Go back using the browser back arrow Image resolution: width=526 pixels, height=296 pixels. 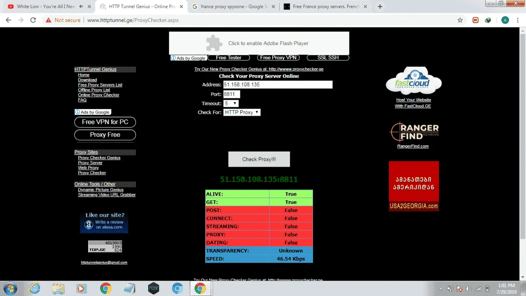(x=8, y=20)
